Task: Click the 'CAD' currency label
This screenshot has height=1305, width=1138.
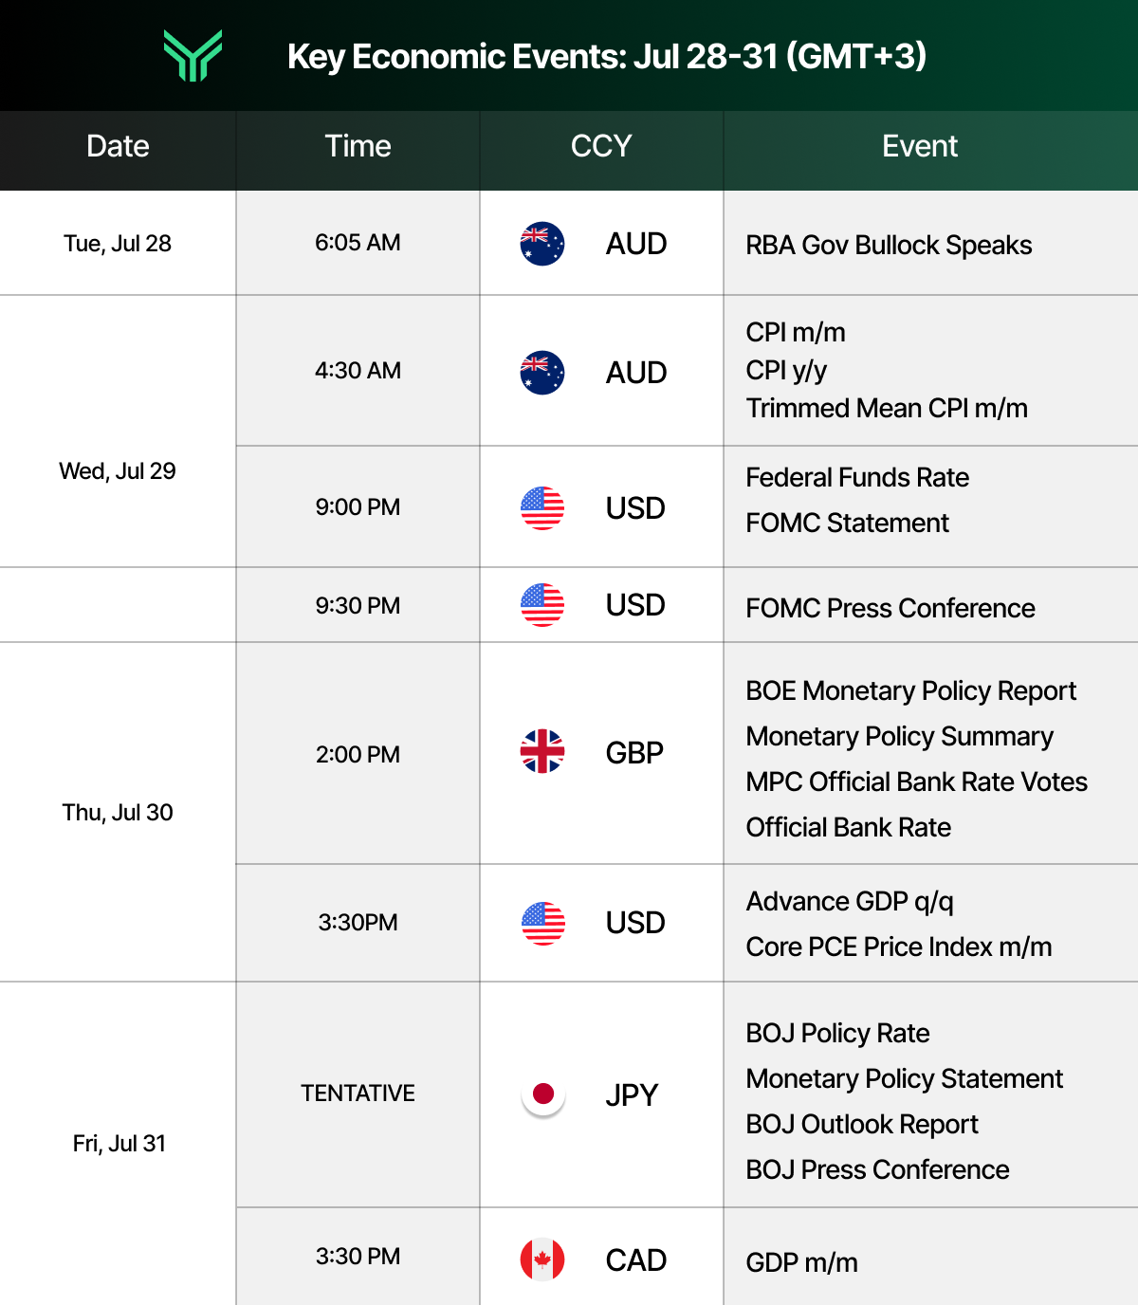Action: pos(636,1260)
